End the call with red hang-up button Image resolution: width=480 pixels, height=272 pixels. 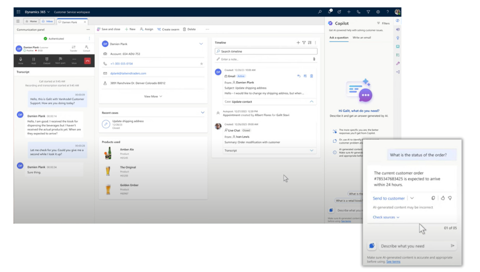[87, 60]
